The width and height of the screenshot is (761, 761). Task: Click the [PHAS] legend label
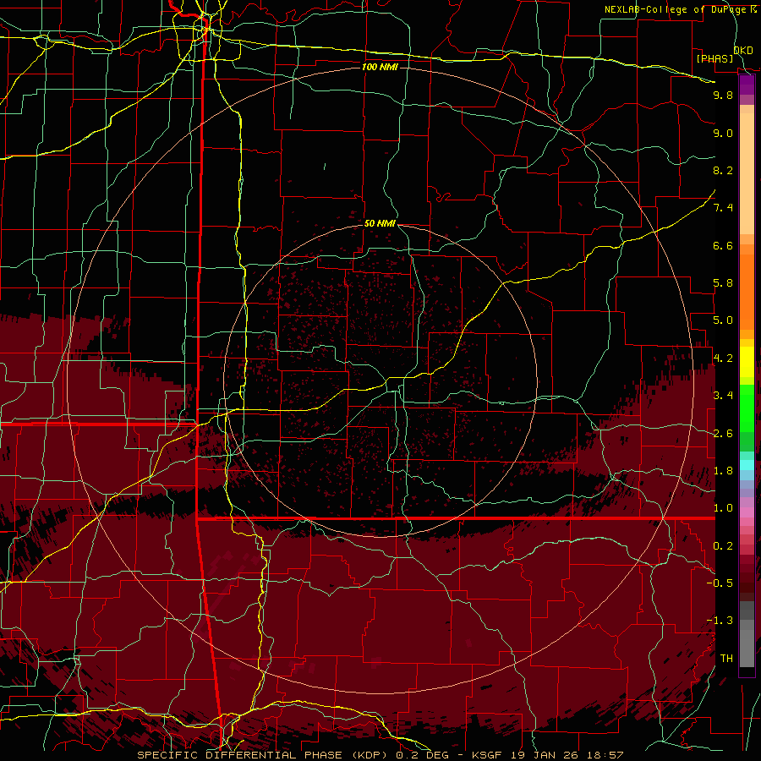click(x=714, y=58)
